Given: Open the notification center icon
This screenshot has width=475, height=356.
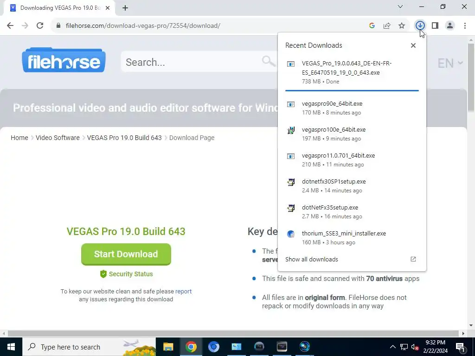Looking at the screenshot, I should 460,347.
